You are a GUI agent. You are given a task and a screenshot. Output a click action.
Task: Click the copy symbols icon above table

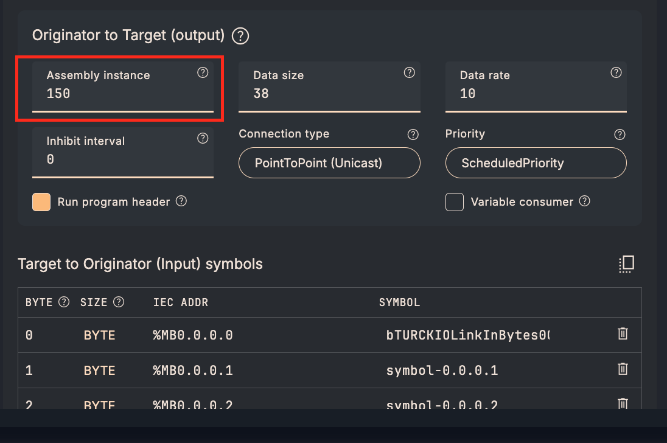point(626,263)
